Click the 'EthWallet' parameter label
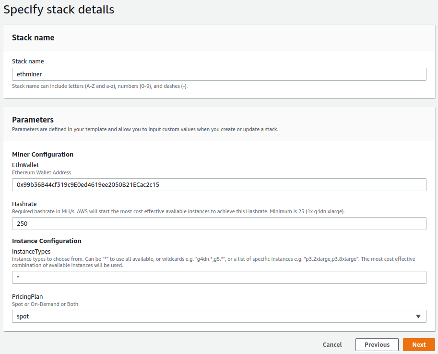Screen dimensions: 438x354 pos(25,165)
